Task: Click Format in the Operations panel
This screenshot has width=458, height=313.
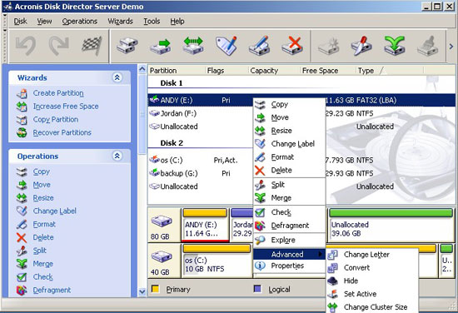Action: click(44, 224)
